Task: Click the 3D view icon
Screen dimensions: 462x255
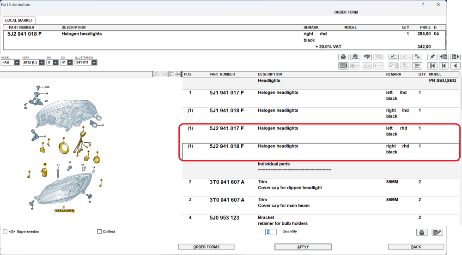Action: (x=157, y=75)
